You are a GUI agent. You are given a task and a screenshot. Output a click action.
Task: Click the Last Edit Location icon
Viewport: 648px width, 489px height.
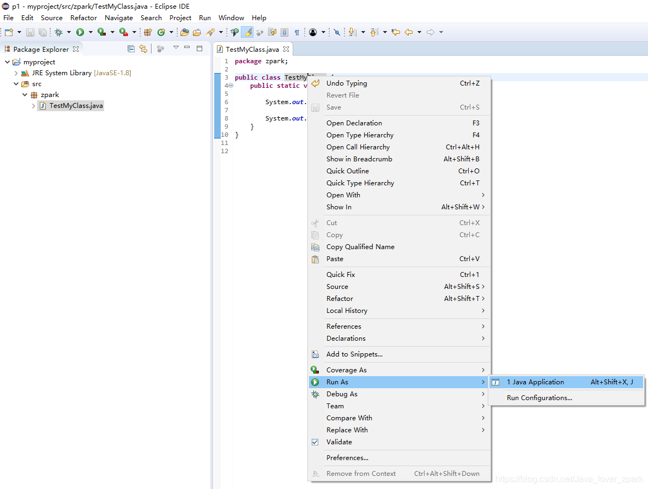point(396,32)
